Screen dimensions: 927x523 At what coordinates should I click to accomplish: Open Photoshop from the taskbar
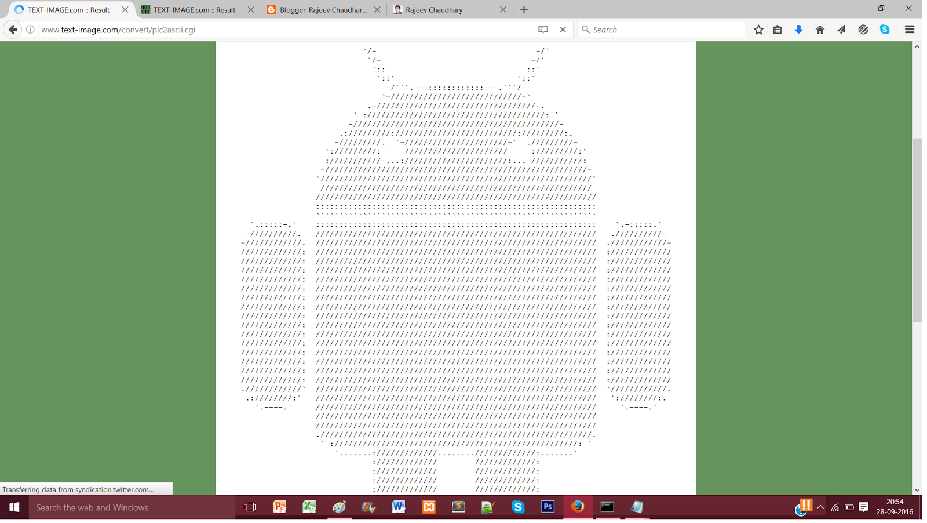tap(548, 507)
